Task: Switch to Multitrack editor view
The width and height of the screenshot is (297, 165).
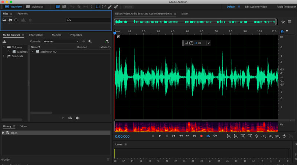Action: point(35,7)
